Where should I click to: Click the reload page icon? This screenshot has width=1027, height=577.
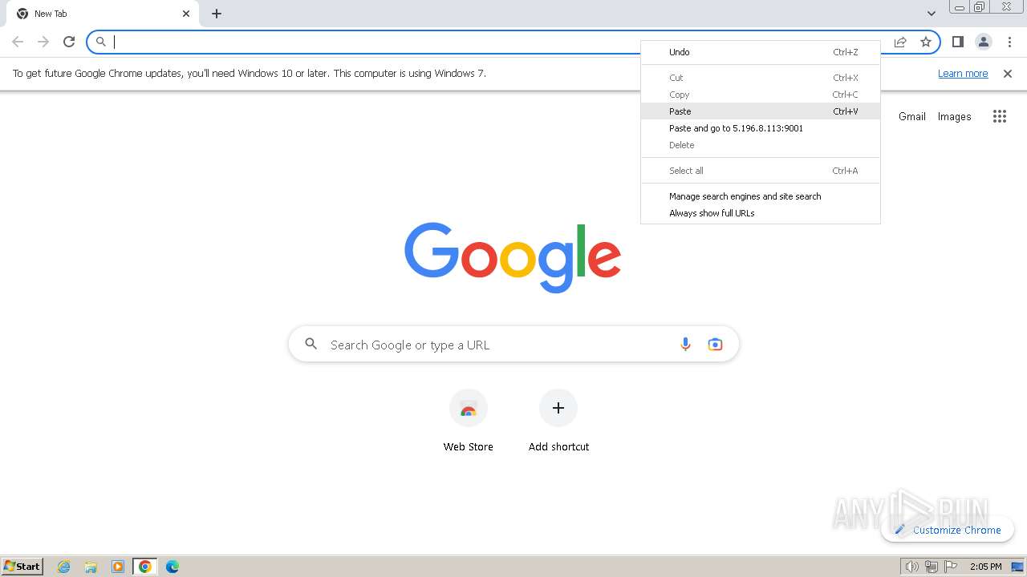69,42
